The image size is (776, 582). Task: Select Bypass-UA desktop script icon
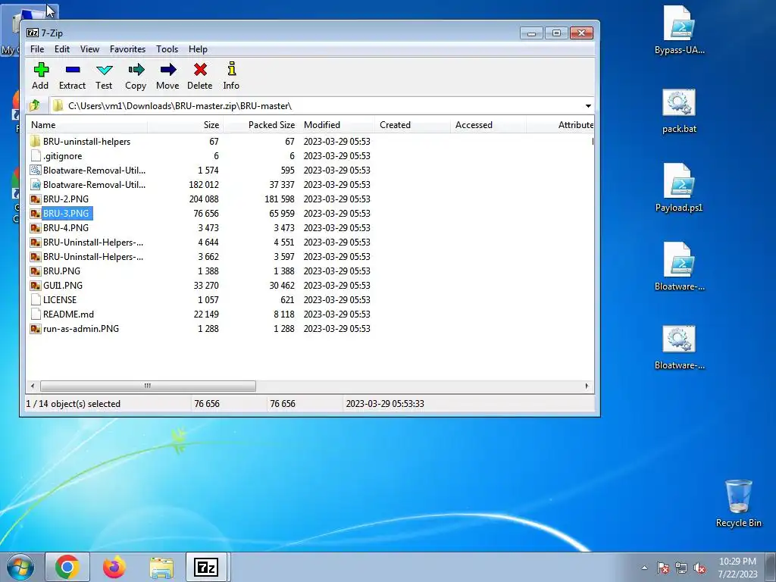679,23
